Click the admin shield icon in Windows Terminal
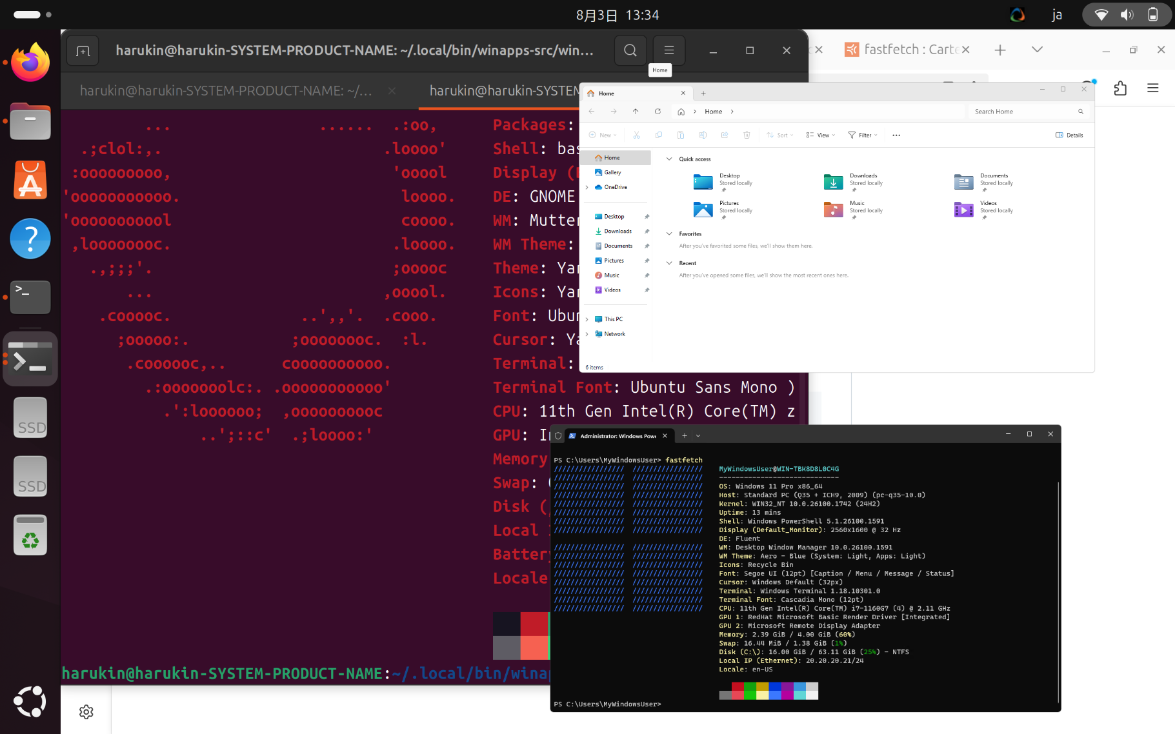This screenshot has width=1175, height=734. [558, 436]
